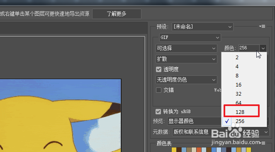
Task: Open the 可选择 color reduction dropdown
Action: click(x=186, y=48)
